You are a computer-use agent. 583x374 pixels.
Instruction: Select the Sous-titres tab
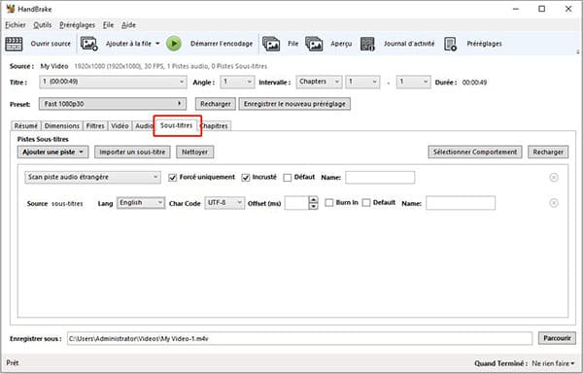point(177,125)
